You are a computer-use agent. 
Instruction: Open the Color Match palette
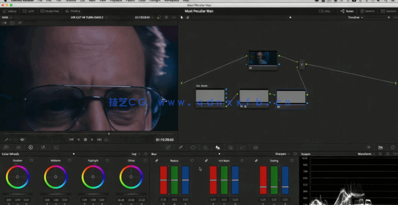[18, 147]
